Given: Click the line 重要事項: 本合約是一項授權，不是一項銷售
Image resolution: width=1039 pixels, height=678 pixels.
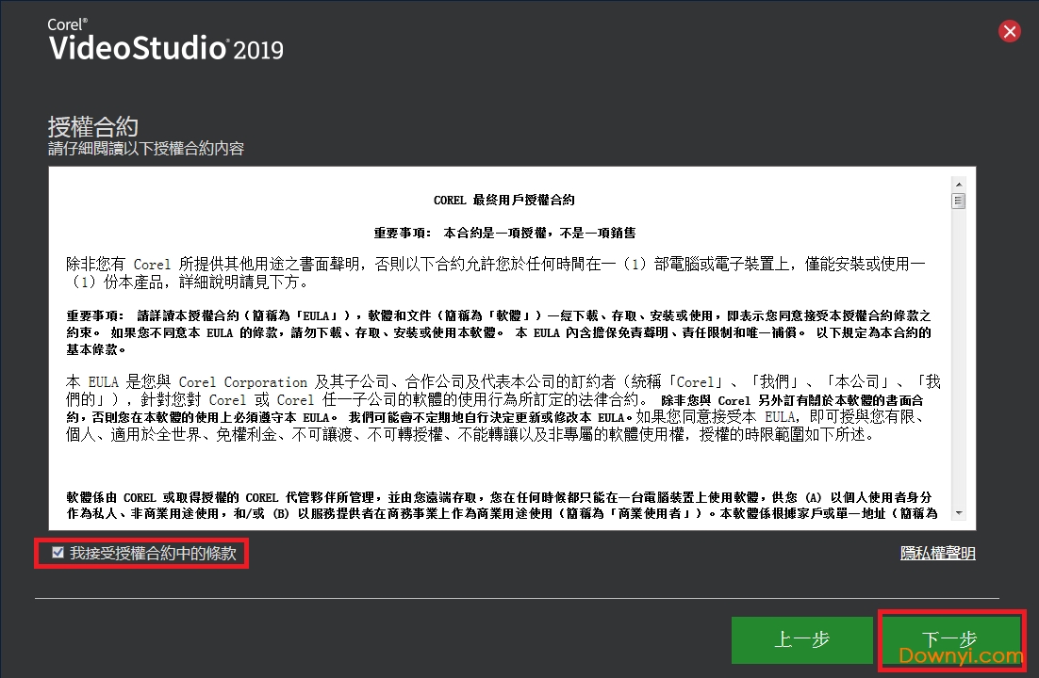Looking at the screenshot, I should (x=504, y=234).
